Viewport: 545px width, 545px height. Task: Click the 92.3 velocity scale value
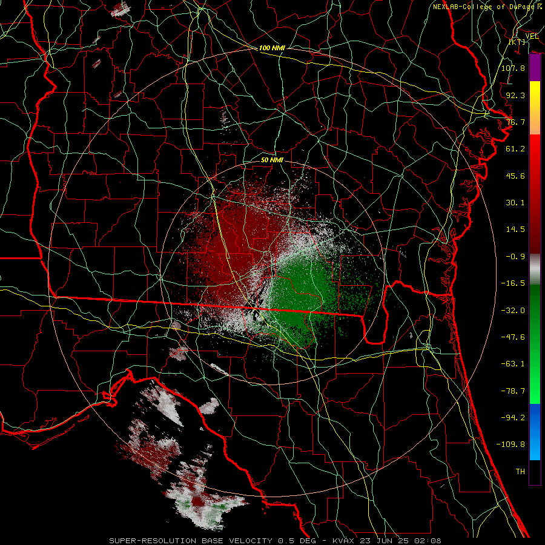(515, 95)
